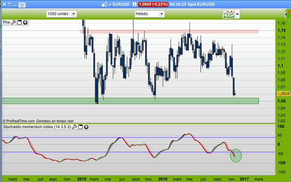Open the indicators and trading systems icon
This screenshot has height=182, width=291.
[x=229, y=14]
